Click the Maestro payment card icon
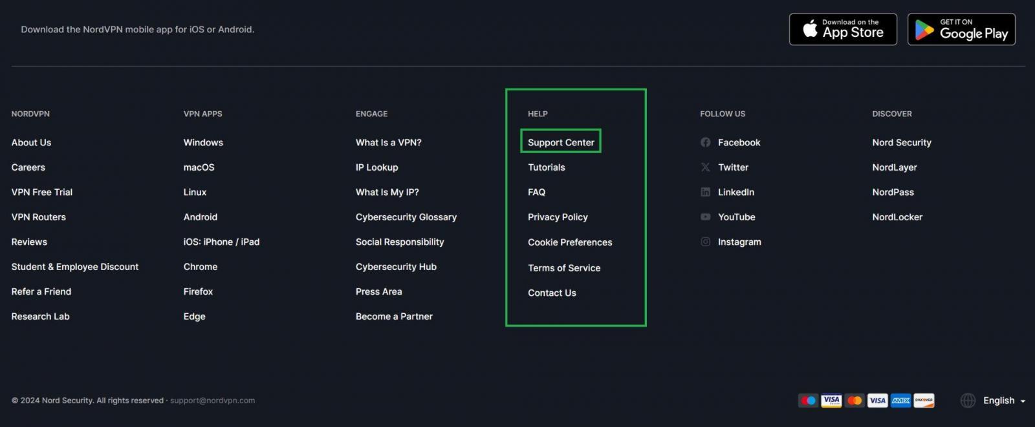Image resolution: width=1035 pixels, height=427 pixels. click(808, 401)
